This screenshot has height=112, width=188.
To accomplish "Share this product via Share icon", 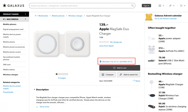I will click(136, 81).
